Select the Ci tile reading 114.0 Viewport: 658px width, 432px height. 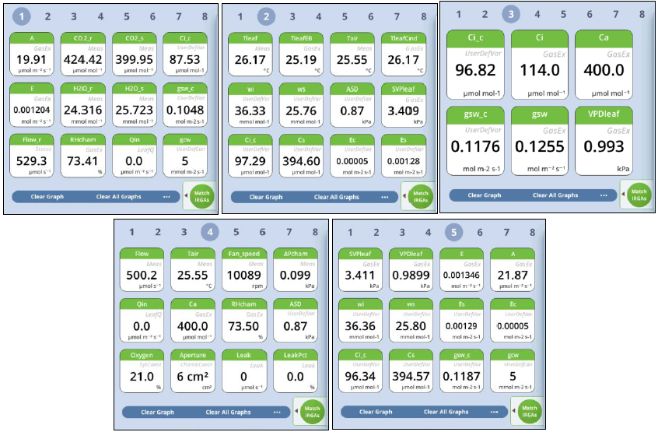pyautogui.click(x=540, y=65)
